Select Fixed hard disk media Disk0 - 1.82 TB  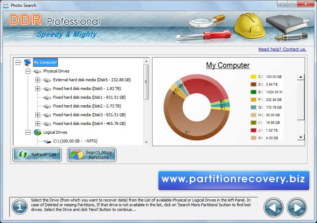87,89
